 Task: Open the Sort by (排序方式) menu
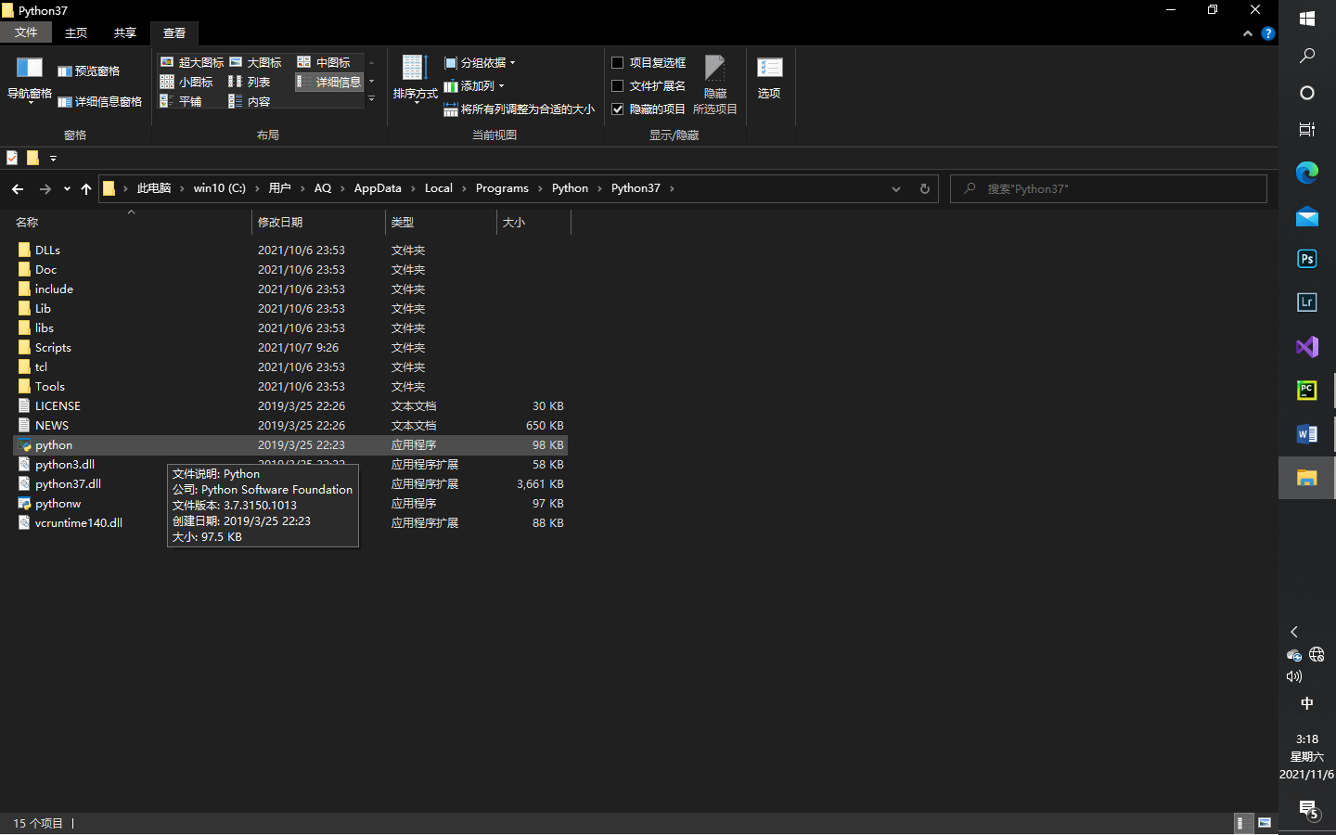click(415, 80)
